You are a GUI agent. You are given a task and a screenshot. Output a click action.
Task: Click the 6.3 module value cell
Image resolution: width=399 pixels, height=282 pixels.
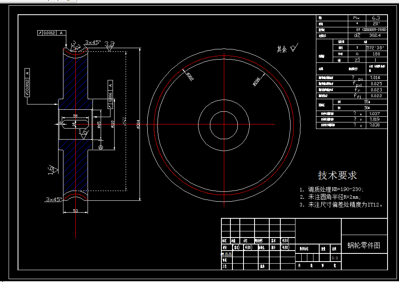[x=376, y=18]
